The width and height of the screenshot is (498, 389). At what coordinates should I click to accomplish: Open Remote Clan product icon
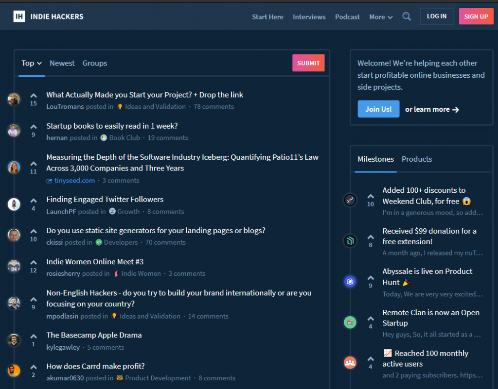click(350, 322)
